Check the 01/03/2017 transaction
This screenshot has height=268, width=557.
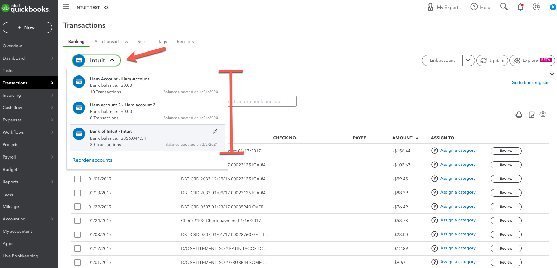(78, 235)
